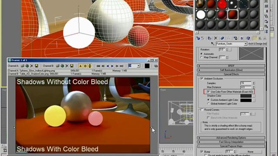Click the Bump map None button

pyautogui.click(x=250, y=152)
